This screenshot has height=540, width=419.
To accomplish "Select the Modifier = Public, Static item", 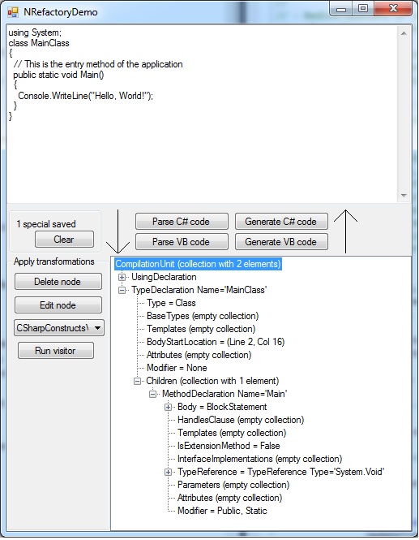I will click(222, 511).
